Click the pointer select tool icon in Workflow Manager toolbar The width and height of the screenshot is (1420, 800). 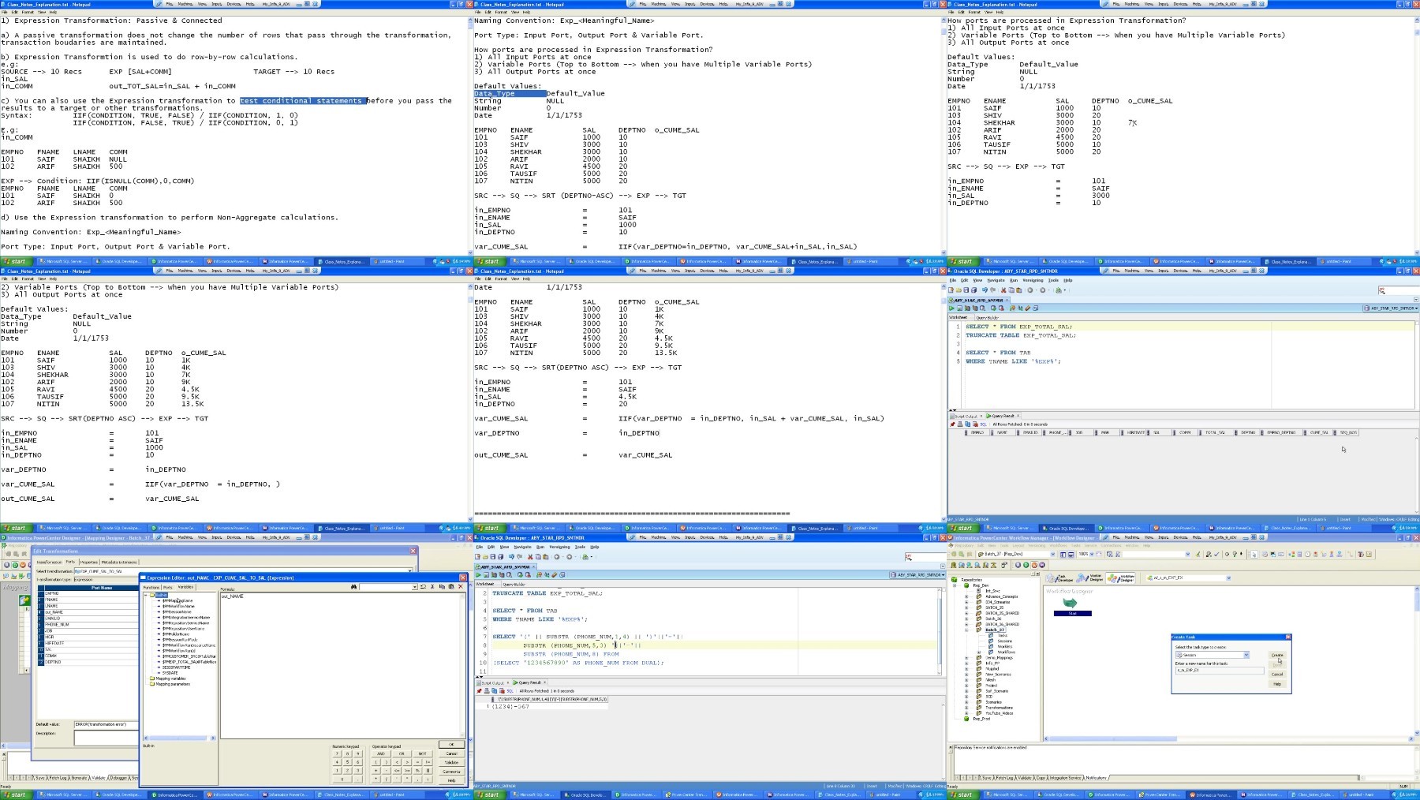click(1254, 555)
